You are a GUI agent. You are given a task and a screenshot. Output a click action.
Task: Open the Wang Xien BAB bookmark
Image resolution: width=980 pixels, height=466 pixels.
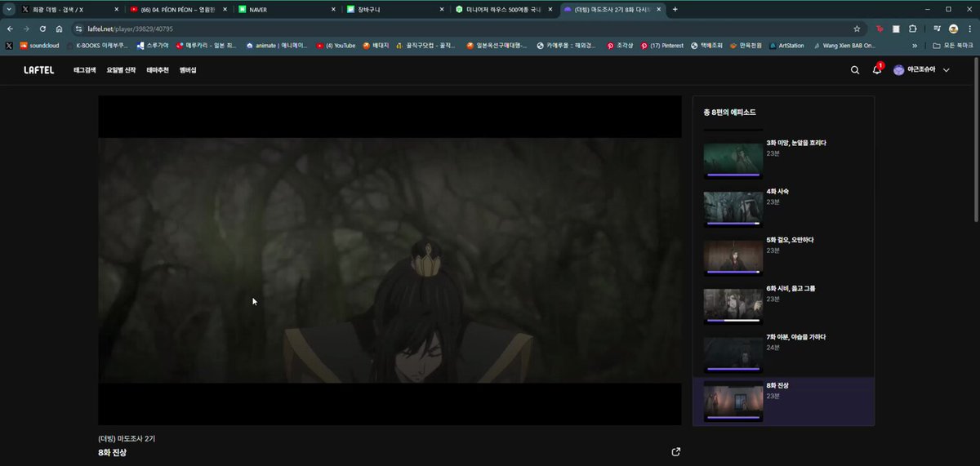[x=844, y=46]
